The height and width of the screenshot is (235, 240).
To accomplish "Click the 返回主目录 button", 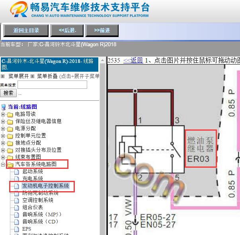I will pos(26,31).
